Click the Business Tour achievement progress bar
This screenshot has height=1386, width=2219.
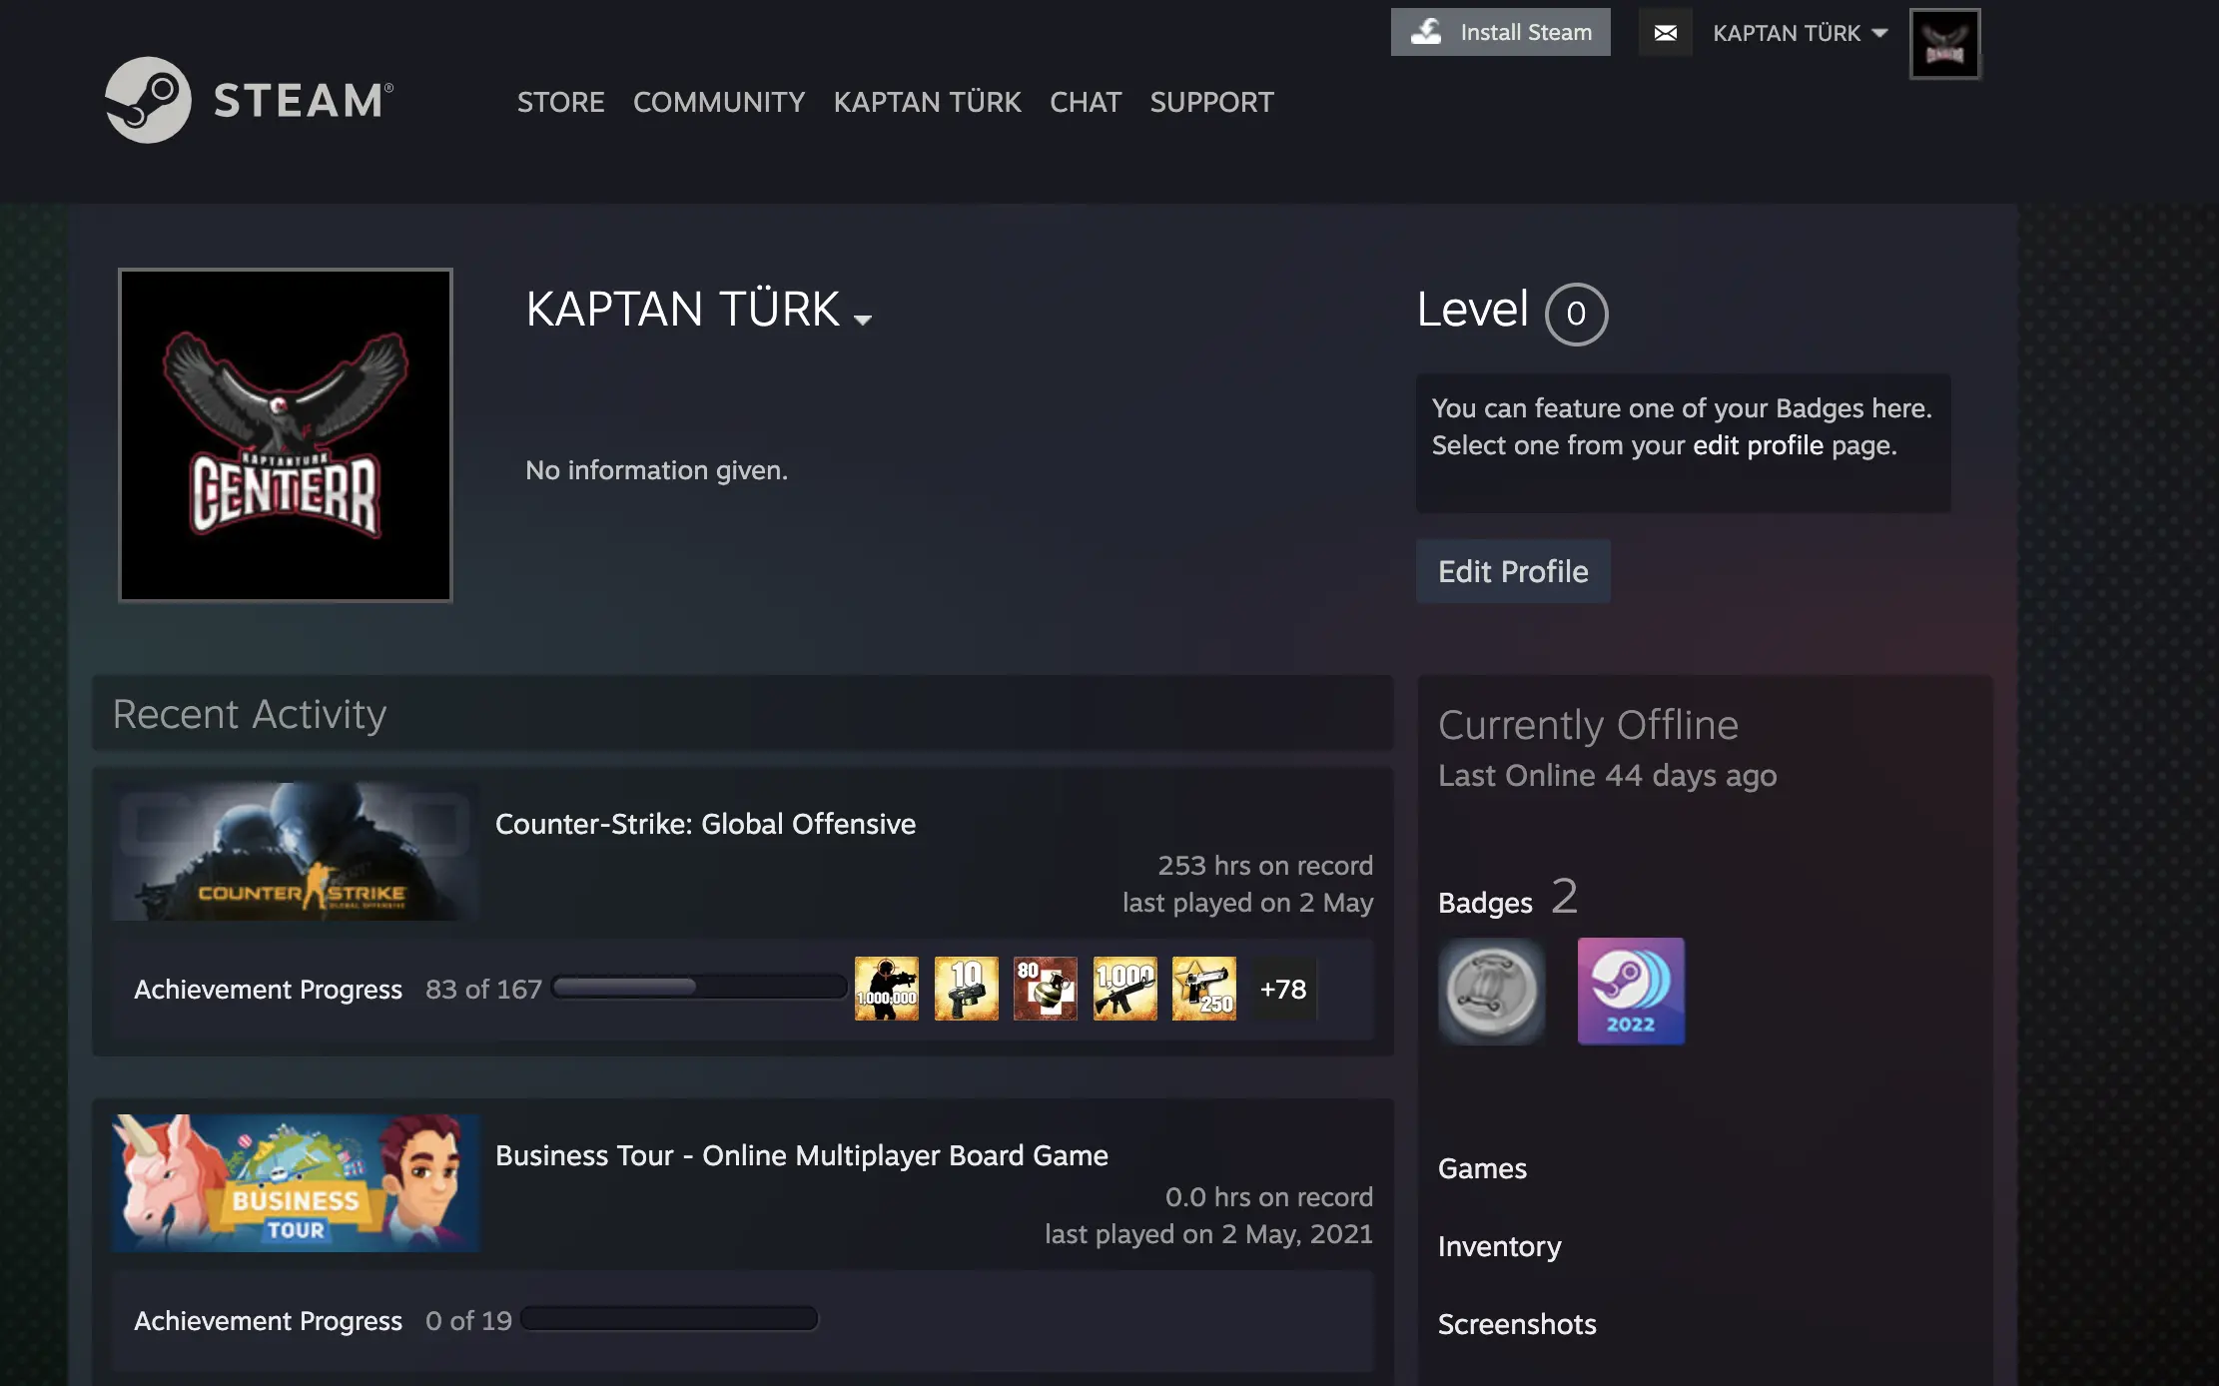point(669,1319)
